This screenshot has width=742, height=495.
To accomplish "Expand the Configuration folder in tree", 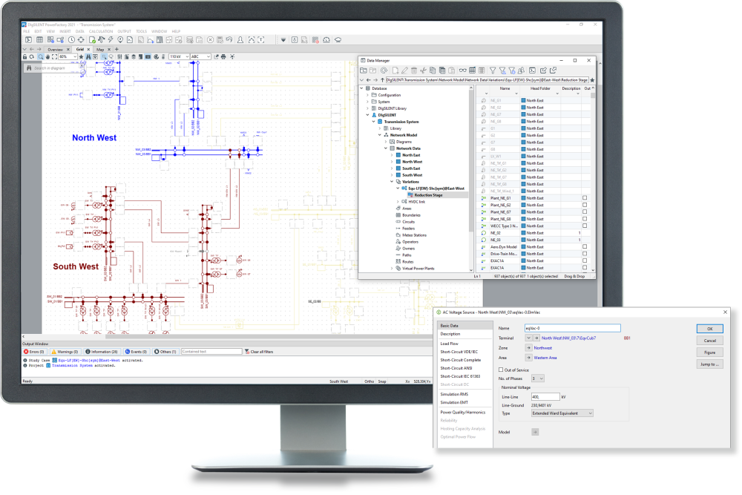I will pyautogui.click(x=368, y=95).
